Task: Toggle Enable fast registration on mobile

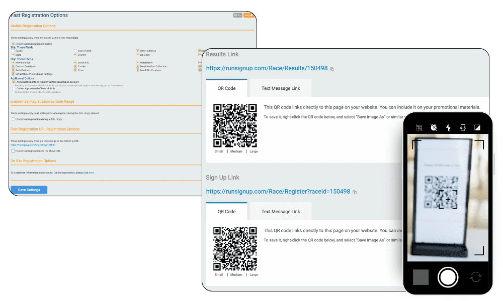Action: [13, 44]
